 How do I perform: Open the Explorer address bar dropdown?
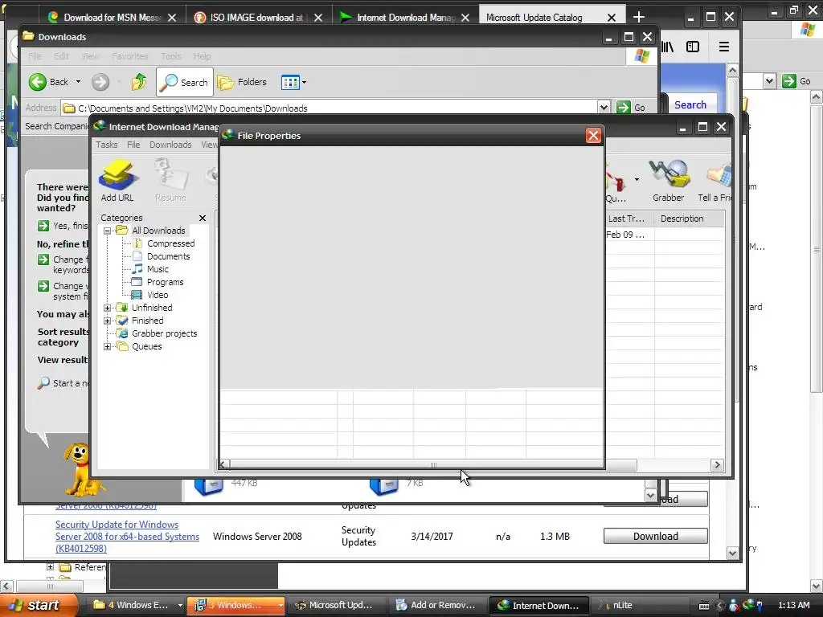[x=604, y=108]
